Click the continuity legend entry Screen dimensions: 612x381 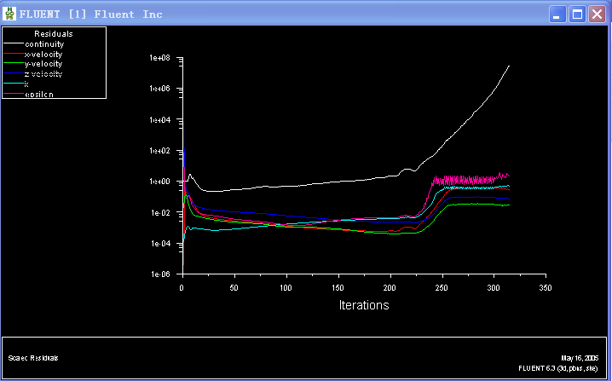pos(43,44)
